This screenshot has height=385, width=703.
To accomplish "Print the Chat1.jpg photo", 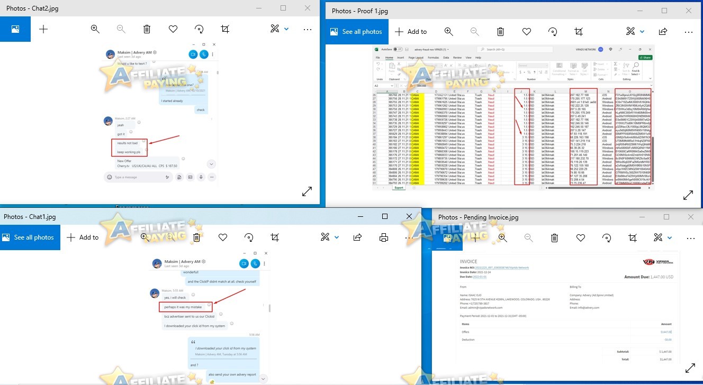I will click(x=384, y=237).
